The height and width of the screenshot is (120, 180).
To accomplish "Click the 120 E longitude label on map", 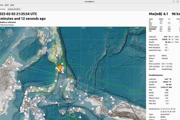I will [x=30, y=28].
